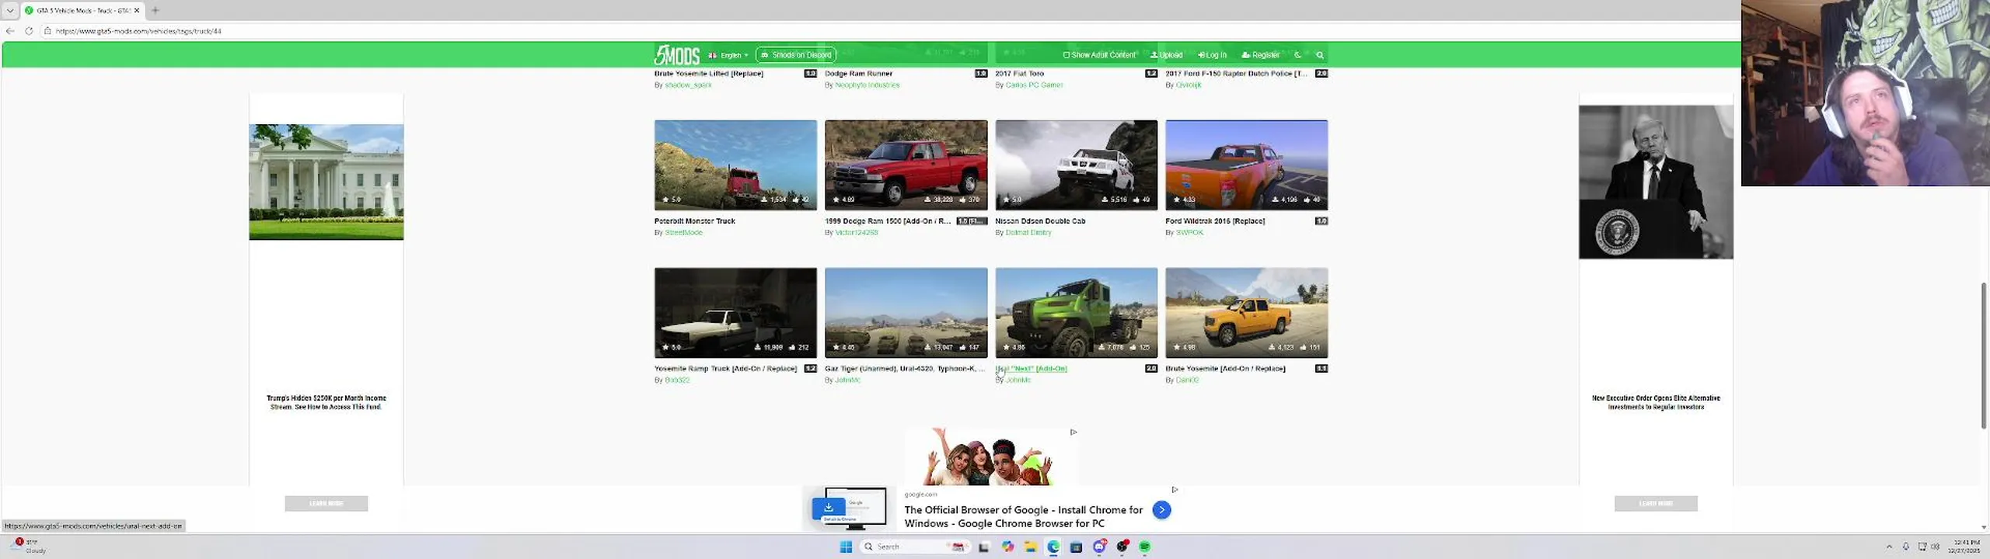The image size is (1990, 559).
Task: Open the orange Brute Yosemite thumbnail
Action: pyautogui.click(x=1246, y=313)
